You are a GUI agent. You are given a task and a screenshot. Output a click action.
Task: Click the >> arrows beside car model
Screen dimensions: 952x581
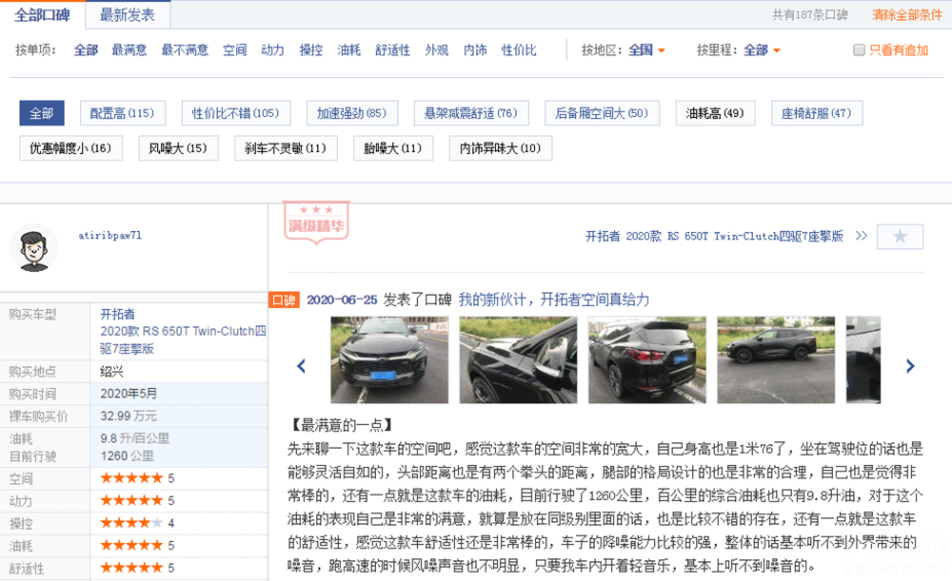point(861,237)
